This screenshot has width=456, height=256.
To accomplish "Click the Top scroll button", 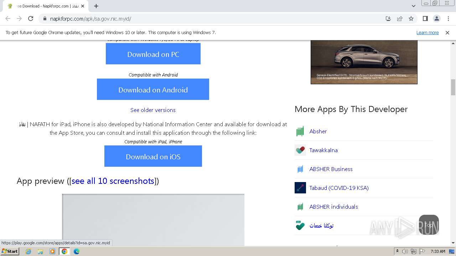I will tap(429, 225).
